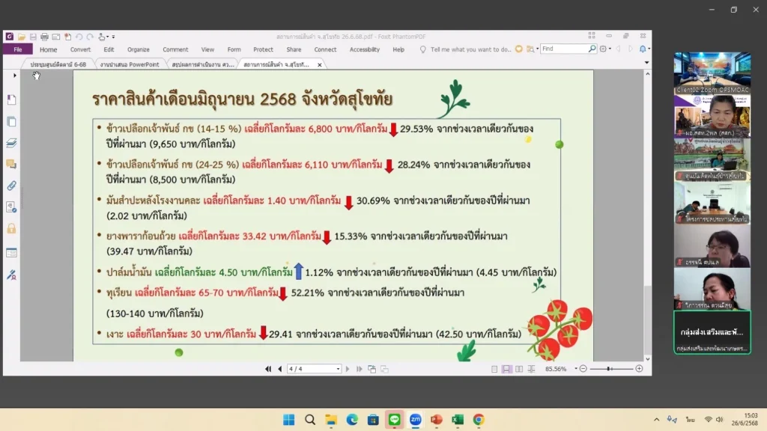Close the active document tab
This screenshot has height=431, width=767.
click(x=319, y=64)
